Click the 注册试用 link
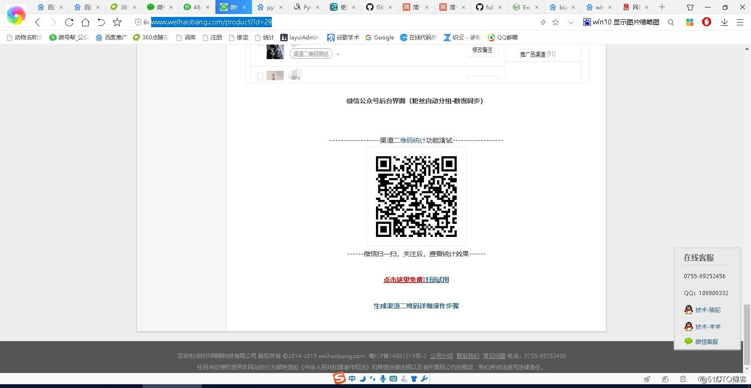 (436, 280)
